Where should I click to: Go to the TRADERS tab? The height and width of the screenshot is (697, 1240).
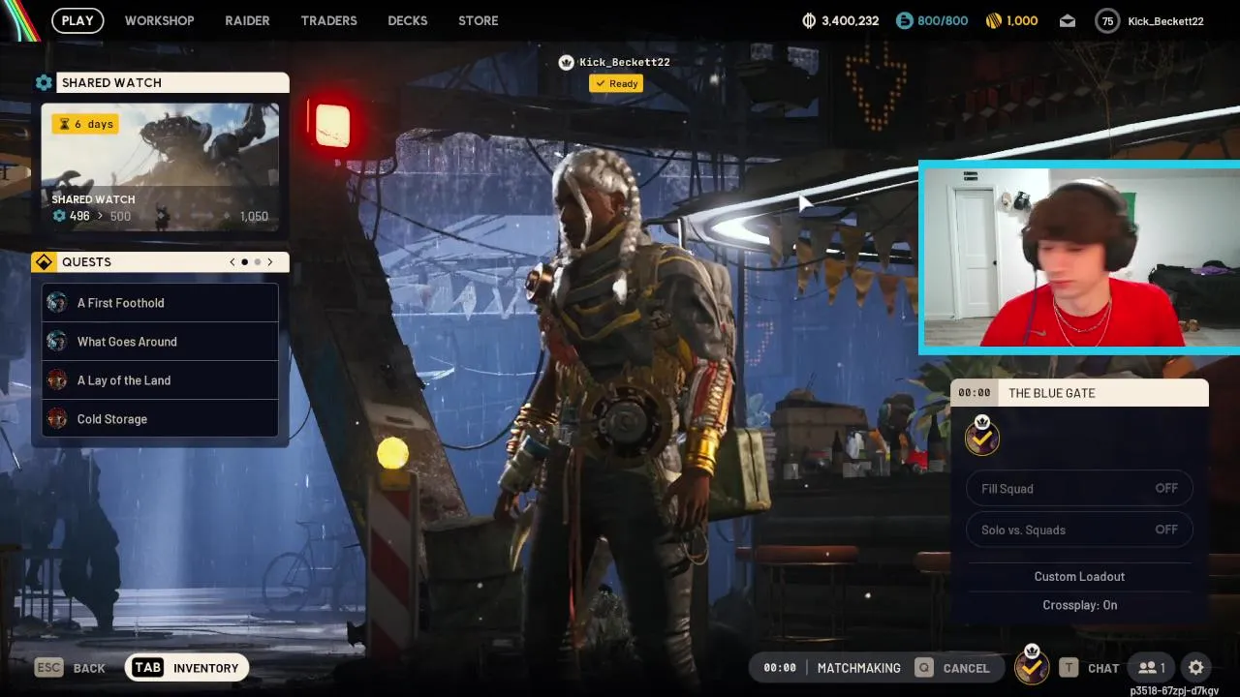[328, 20]
